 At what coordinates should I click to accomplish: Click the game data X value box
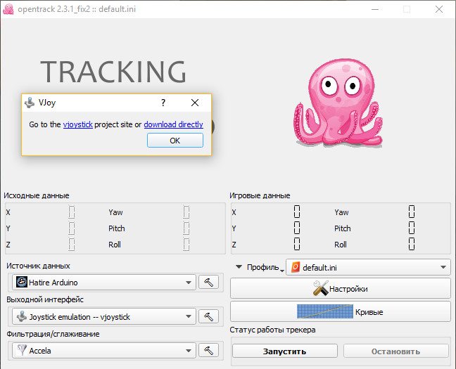297,212
